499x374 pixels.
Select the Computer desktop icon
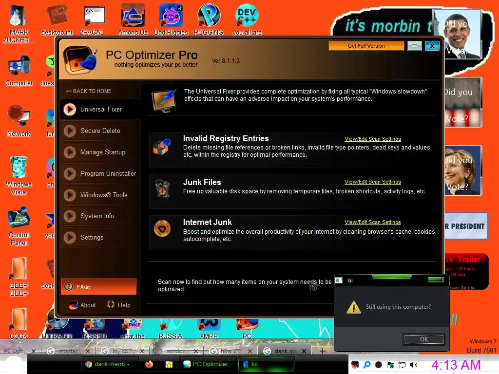pyautogui.click(x=19, y=71)
